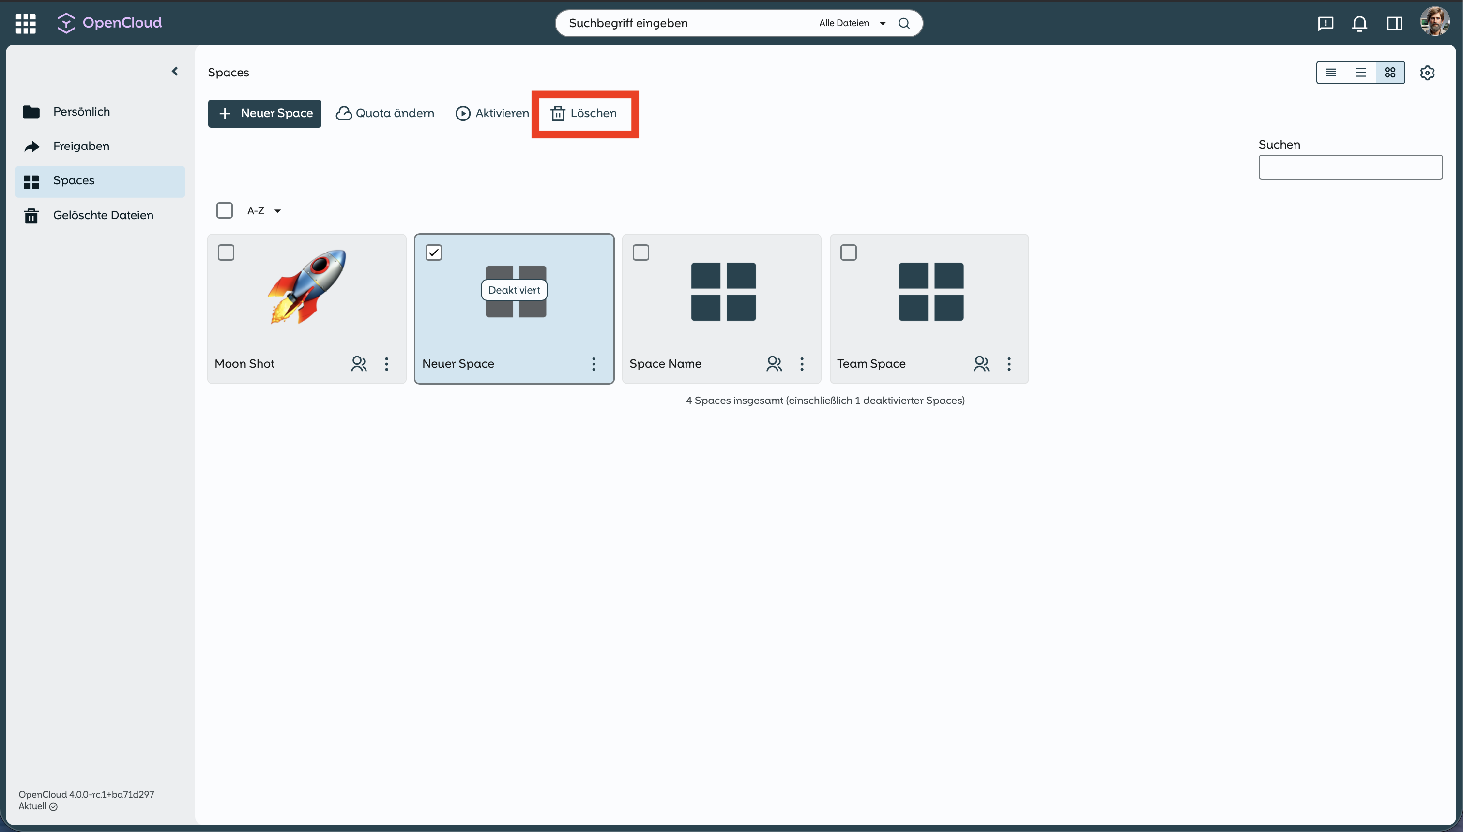Focus the Suchen filter input field
The width and height of the screenshot is (1463, 832).
1350,167
